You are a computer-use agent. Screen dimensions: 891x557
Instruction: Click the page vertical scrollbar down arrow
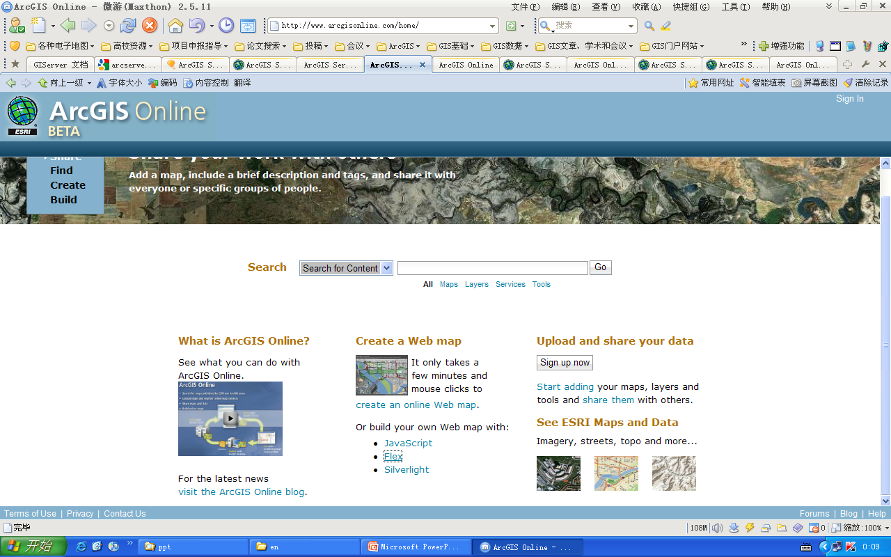click(885, 500)
